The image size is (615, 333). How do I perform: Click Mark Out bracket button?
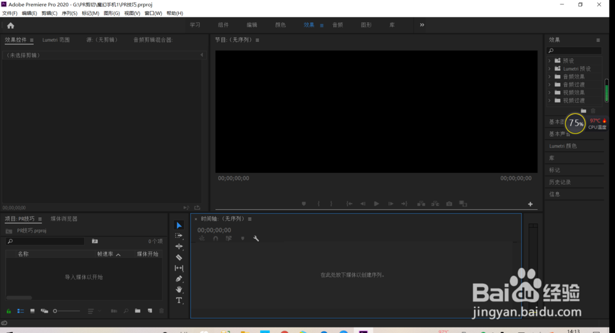(331, 204)
